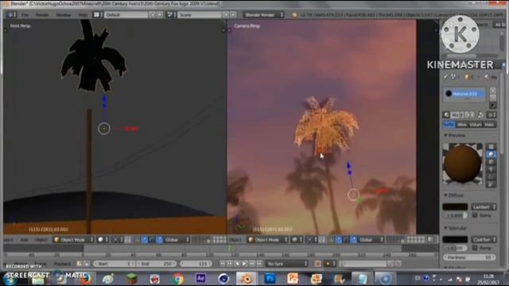Image resolution: width=509 pixels, height=286 pixels.
Task: Toggle the lock icon in timeline header
Action: click(x=87, y=264)
